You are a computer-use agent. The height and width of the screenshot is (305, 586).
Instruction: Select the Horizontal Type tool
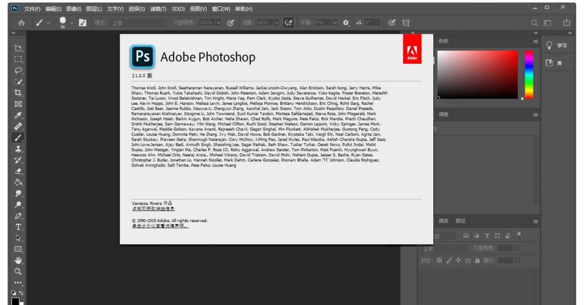point(18,227)
